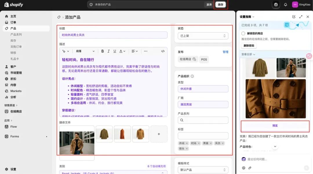
Task: Click the notification bell icon
Action: (x=285, y=5)
